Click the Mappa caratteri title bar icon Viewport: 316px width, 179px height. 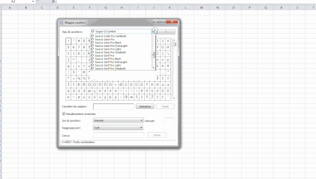click(61, 23)
